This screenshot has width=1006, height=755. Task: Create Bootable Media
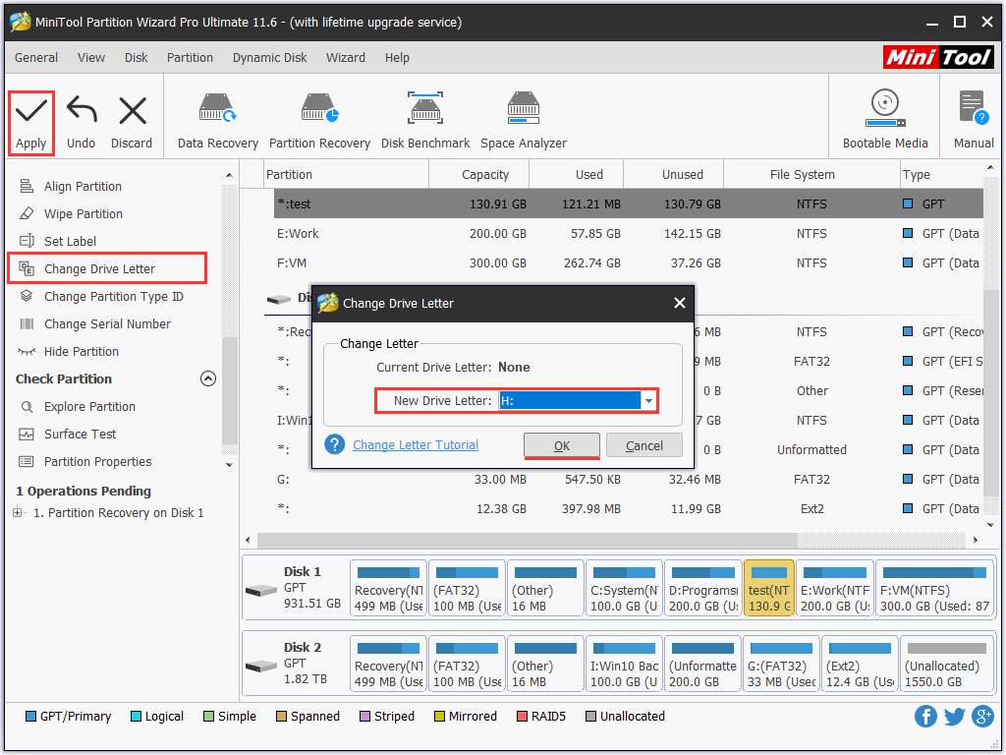click(x=885, y=120)
